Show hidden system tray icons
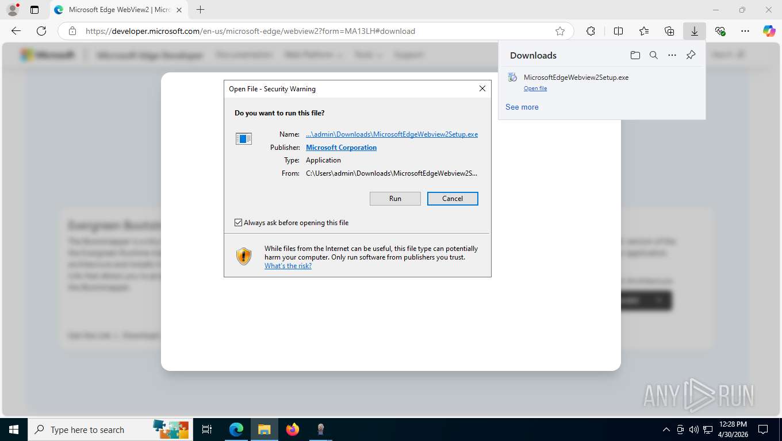Viewport: 782px width, 441px height. (666, 430)
